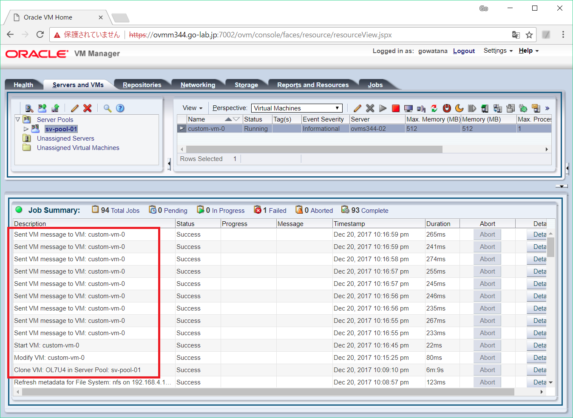The image size is (573, 418).
Task: Click the pencil Edit icon in the server tree toolbar
Action: click(75, 108)
